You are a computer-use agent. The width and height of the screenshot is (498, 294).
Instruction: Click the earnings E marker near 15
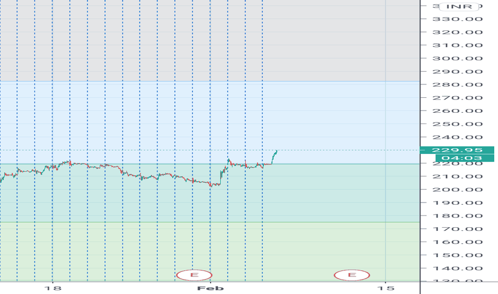click(352, 275)
